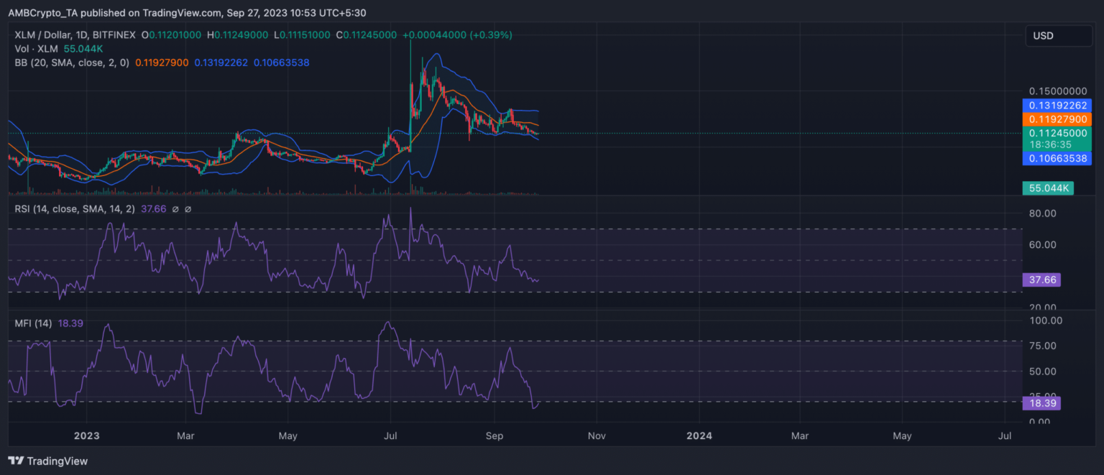Click the purple 37.66 RSI axis tag
This screenshot has height=475, width=1104.
pos(1041,280)
